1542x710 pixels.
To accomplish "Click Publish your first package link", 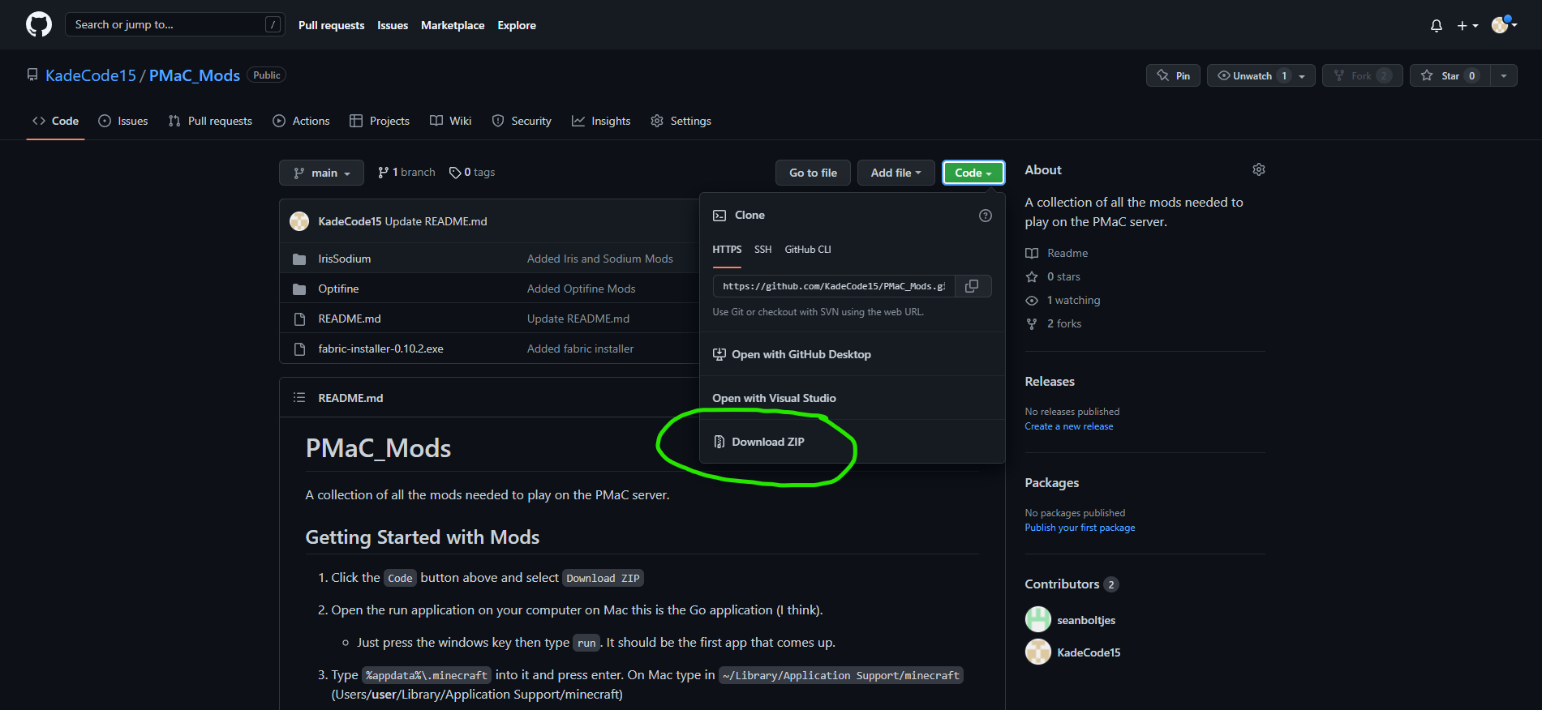I will 1080,528.
